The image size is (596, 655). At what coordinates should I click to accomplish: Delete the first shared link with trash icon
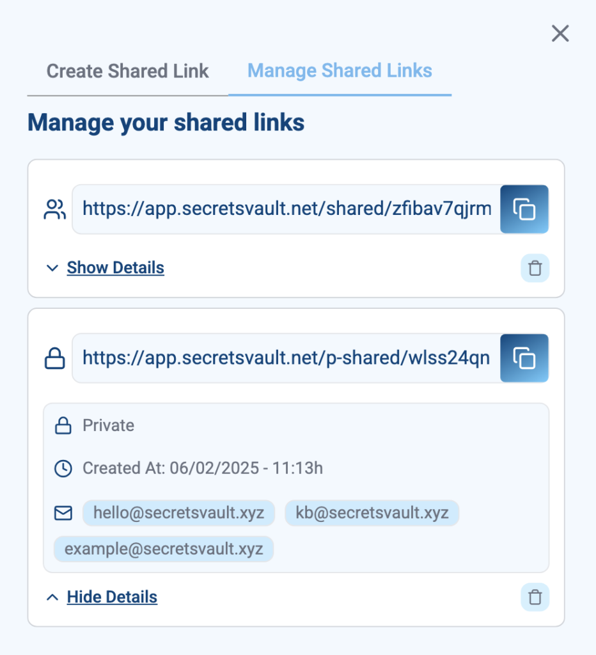pos(535,268)
